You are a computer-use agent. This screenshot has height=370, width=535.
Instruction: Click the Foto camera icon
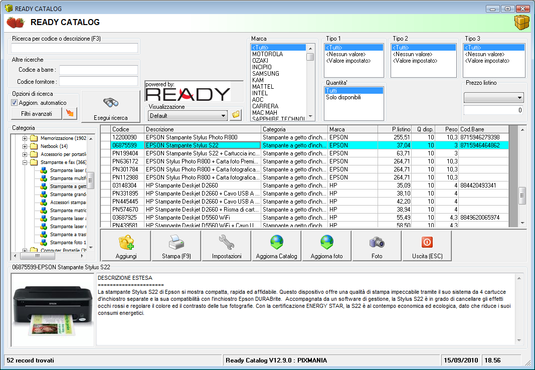[x=377, y=243]
